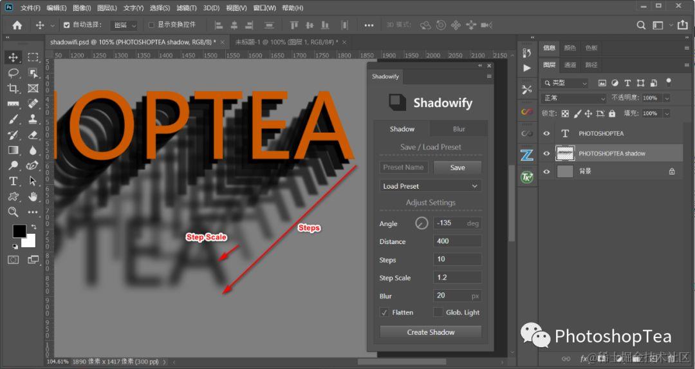The height and width of the screenshot is (369, 695).
Task: Click the Save preset button
Action: (x=458, y=167)
